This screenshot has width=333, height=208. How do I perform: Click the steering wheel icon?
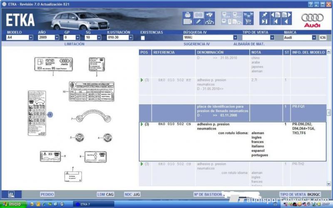(x=209, y=22)
